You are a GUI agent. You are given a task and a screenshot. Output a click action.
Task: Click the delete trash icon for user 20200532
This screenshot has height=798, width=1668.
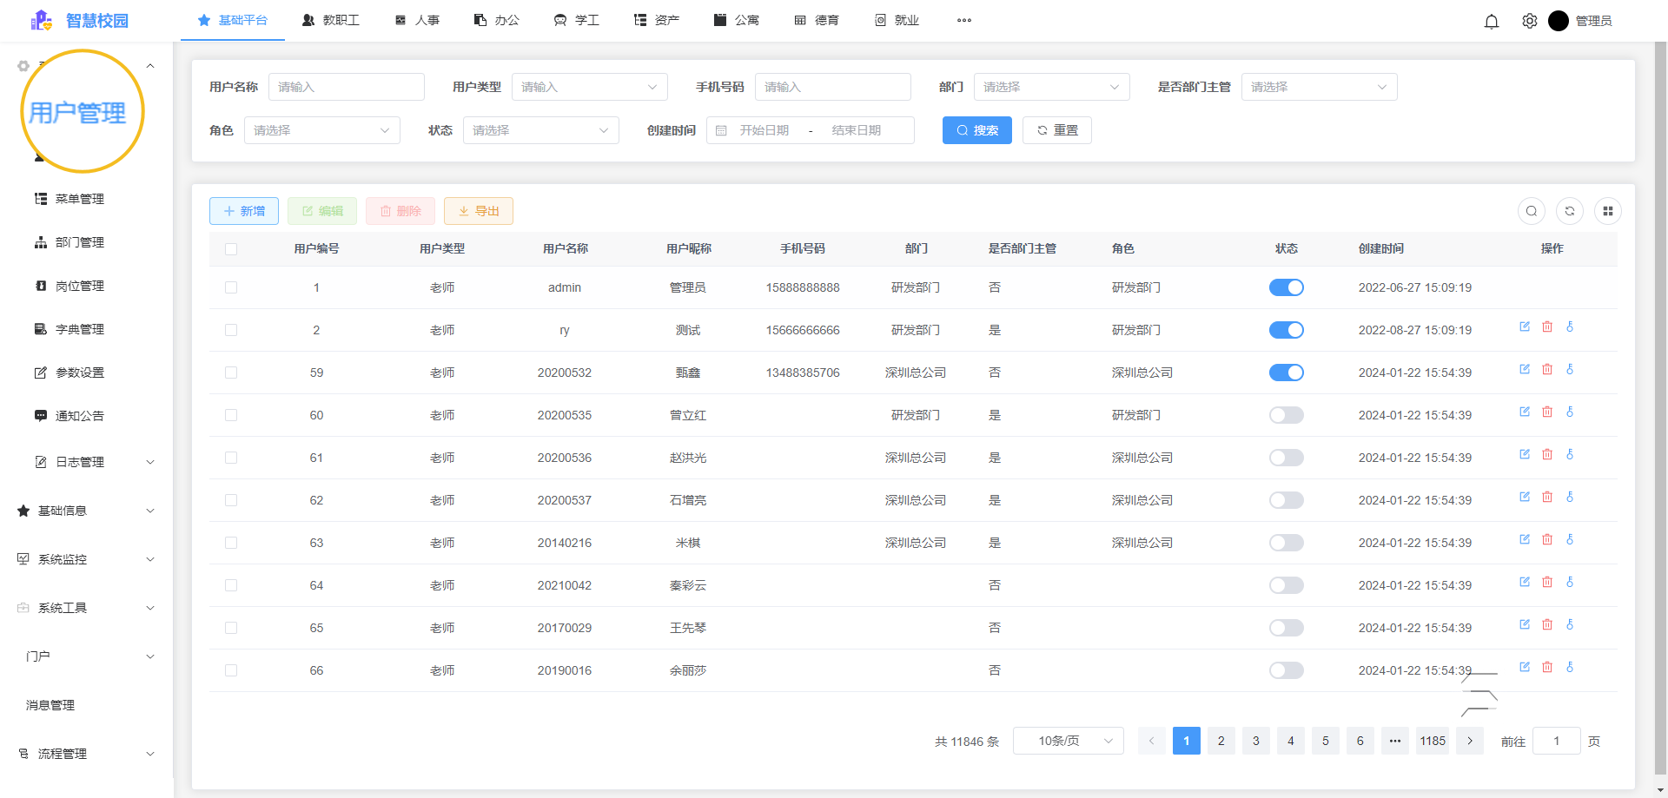tap(1547, 369)
